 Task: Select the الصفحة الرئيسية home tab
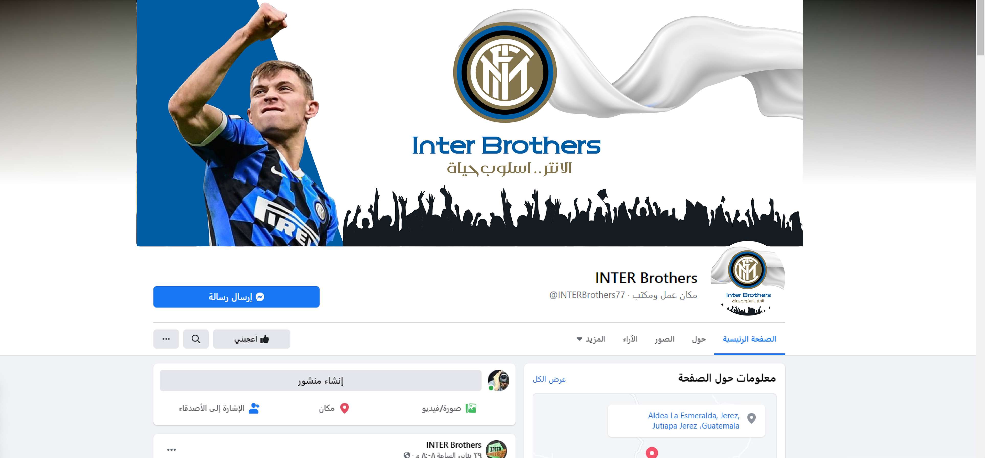click(x=749, y=339)
